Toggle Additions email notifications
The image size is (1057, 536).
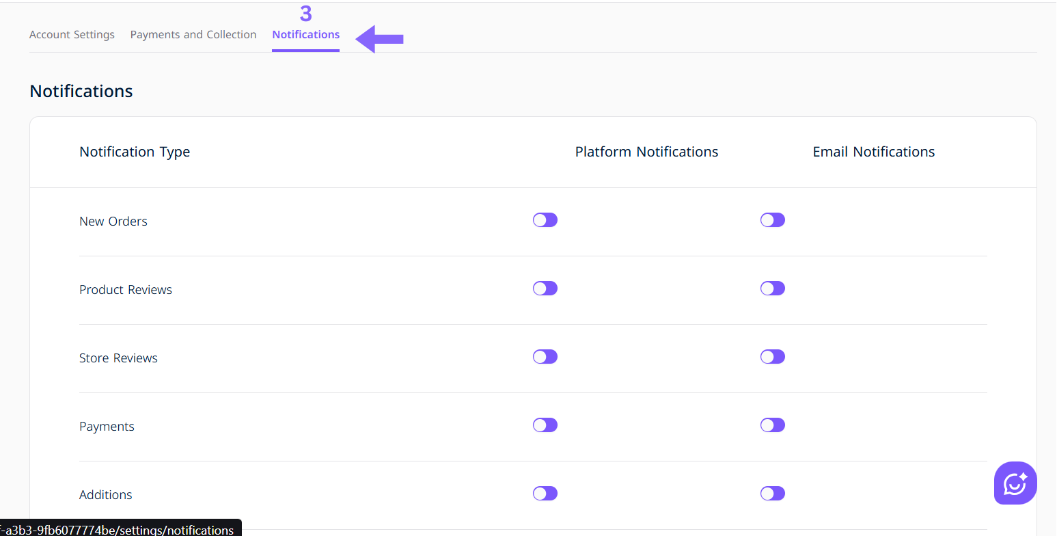tap(773, 493)
